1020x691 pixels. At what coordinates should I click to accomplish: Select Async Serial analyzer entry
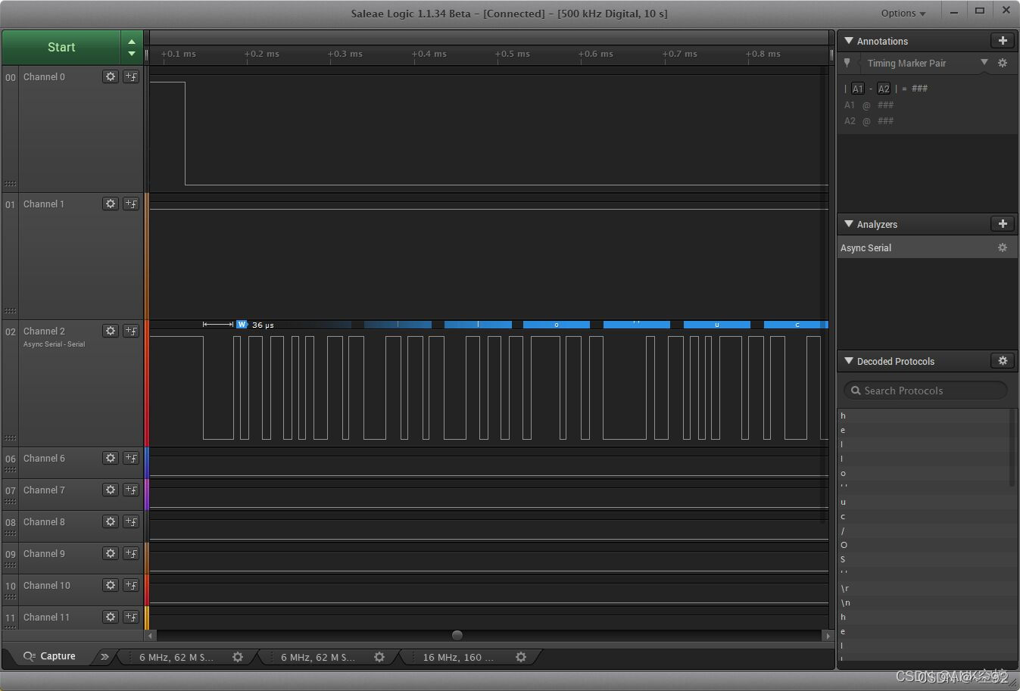(927, 247)
